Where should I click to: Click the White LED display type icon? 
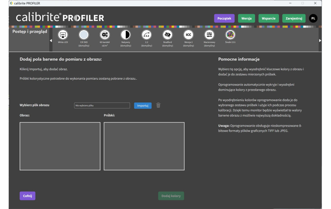[x=63, y=35]
